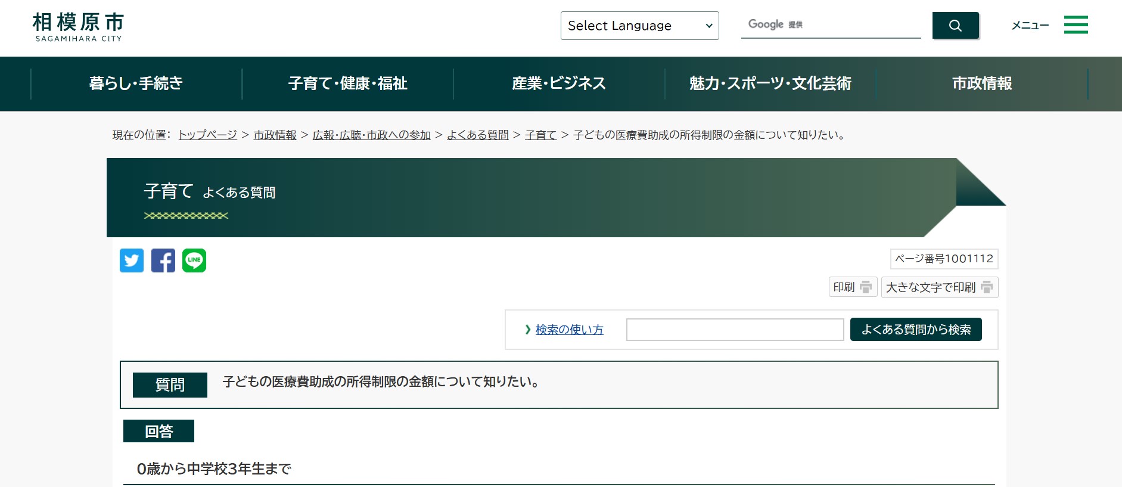Follow the よくある質問 breadcrumb link
The image size is (1122, 487).
(477, 135)
